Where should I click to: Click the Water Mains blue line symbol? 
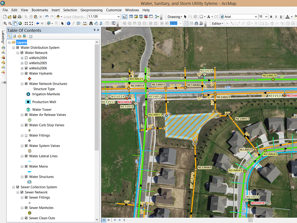(x=29, y=172)
